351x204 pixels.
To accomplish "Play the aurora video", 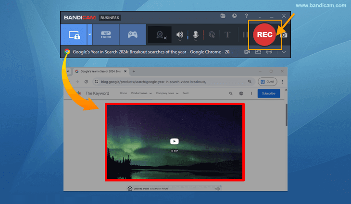I will coord(175,141).
